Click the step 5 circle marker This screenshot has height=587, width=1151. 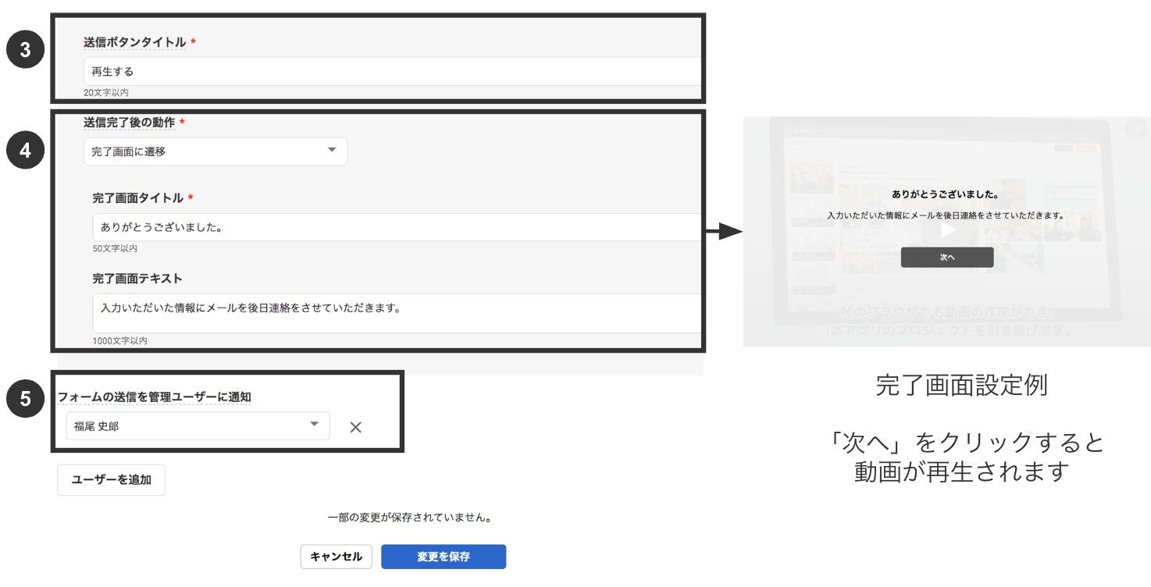click(x=24, y=397)
